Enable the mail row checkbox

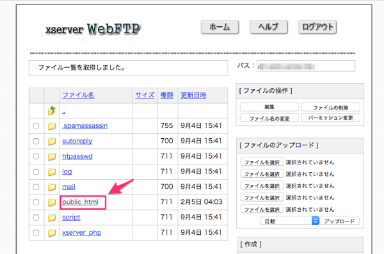point(36,187)
